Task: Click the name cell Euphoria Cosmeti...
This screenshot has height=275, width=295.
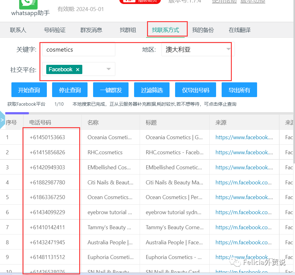Action: click(110, 257)
